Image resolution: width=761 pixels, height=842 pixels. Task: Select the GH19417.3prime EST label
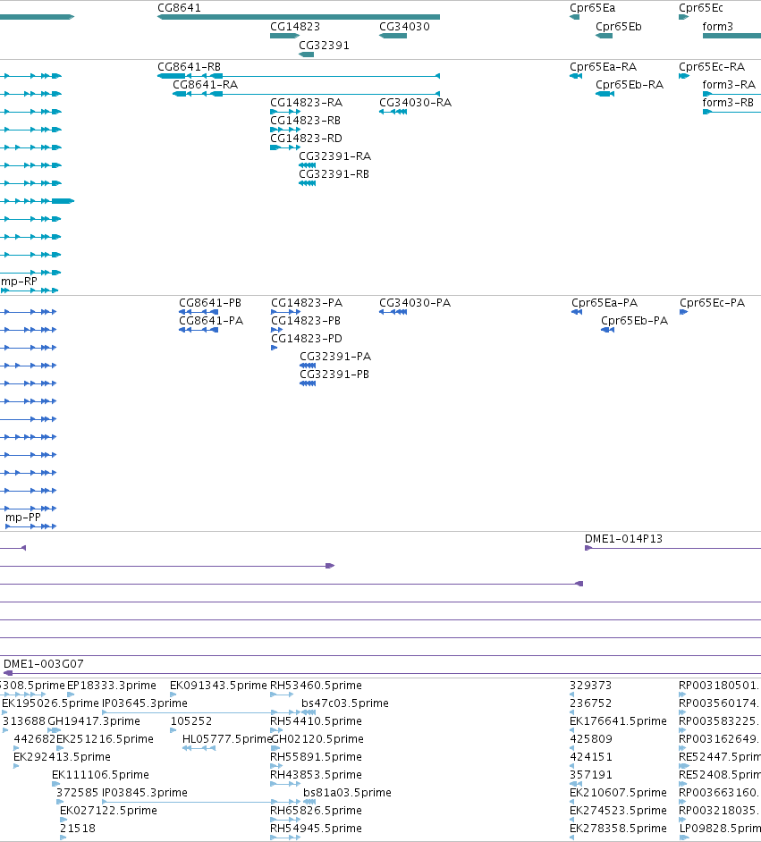pyautogui.click(x=94, y=721)
